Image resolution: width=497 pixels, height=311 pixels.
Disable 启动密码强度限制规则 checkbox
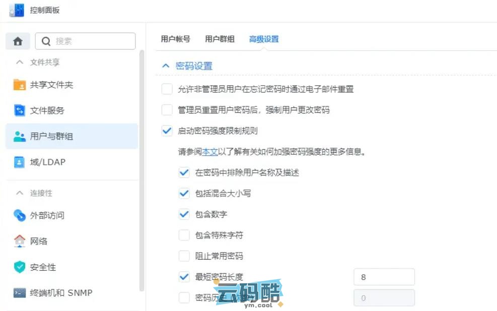167,131
